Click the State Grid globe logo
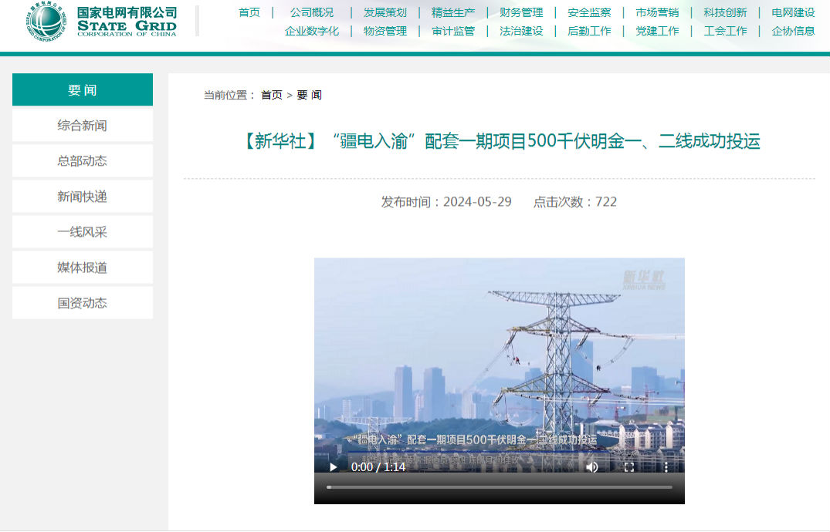Screen dimensions: 830x532 [46, 21]
